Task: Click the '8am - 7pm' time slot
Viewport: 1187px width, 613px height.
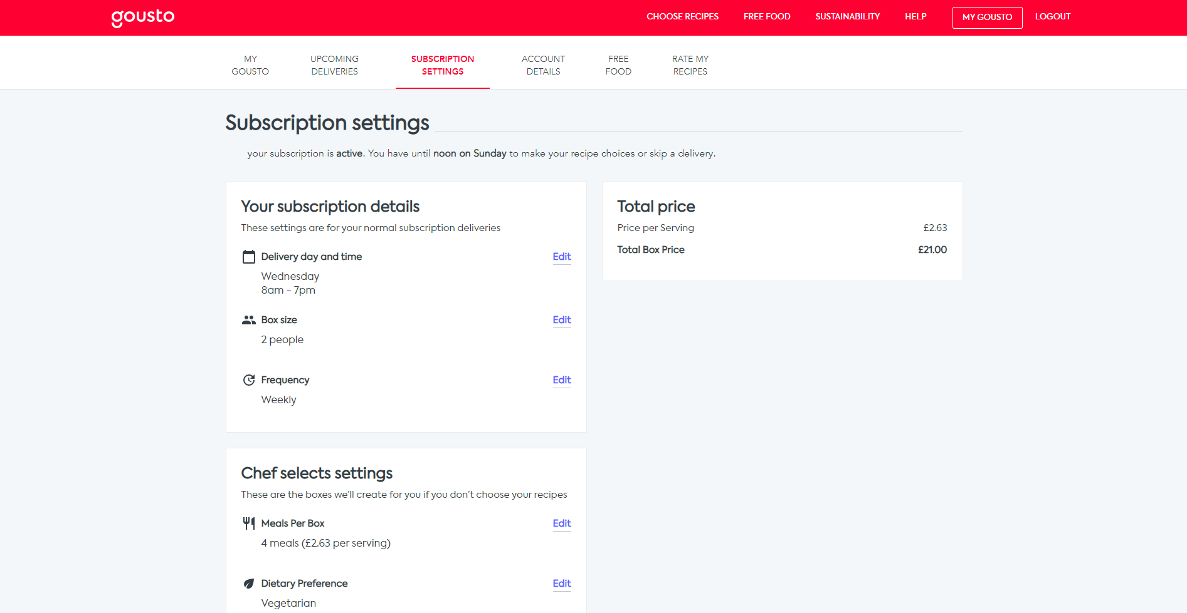Action: 288,290
